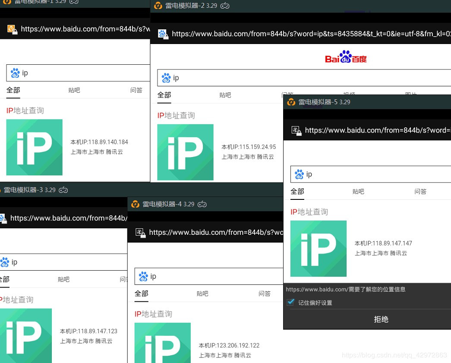This screenshot has height=363, width=451.
Task: Switch to the 贴吧 tab in 雷电模拟器-2
Action: click(225, 95)
